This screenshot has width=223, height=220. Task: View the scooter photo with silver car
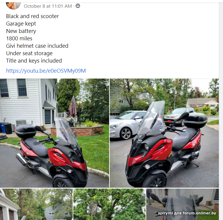(x=164, y=133)
